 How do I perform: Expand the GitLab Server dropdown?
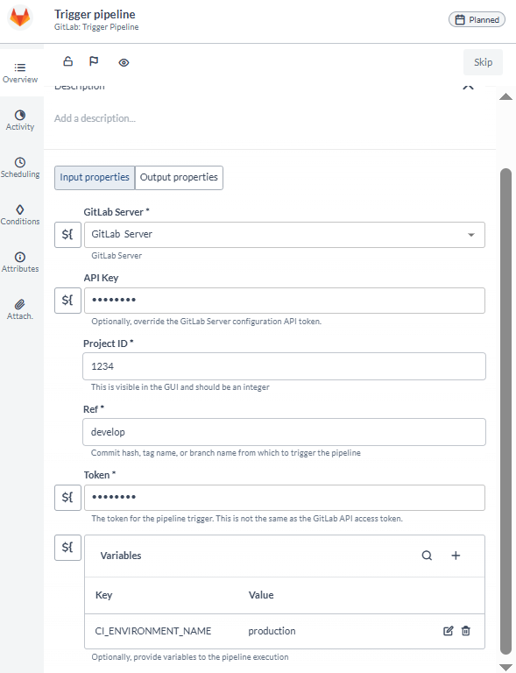[471, 235]
